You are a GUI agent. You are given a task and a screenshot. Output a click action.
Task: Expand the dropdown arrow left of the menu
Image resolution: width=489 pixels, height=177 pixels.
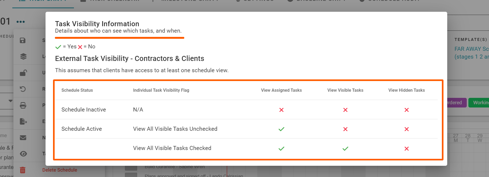pyautogui.click(x=10, y=101)
